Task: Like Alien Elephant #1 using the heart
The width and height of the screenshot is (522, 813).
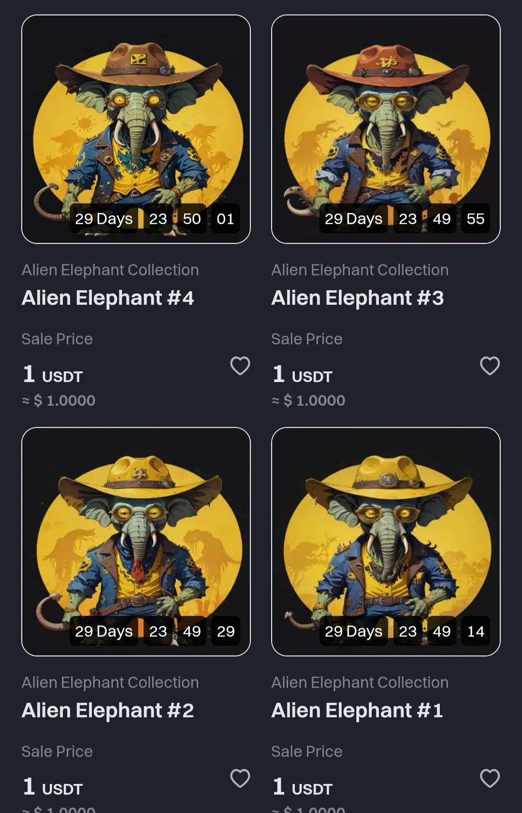Action: (490, 778)
